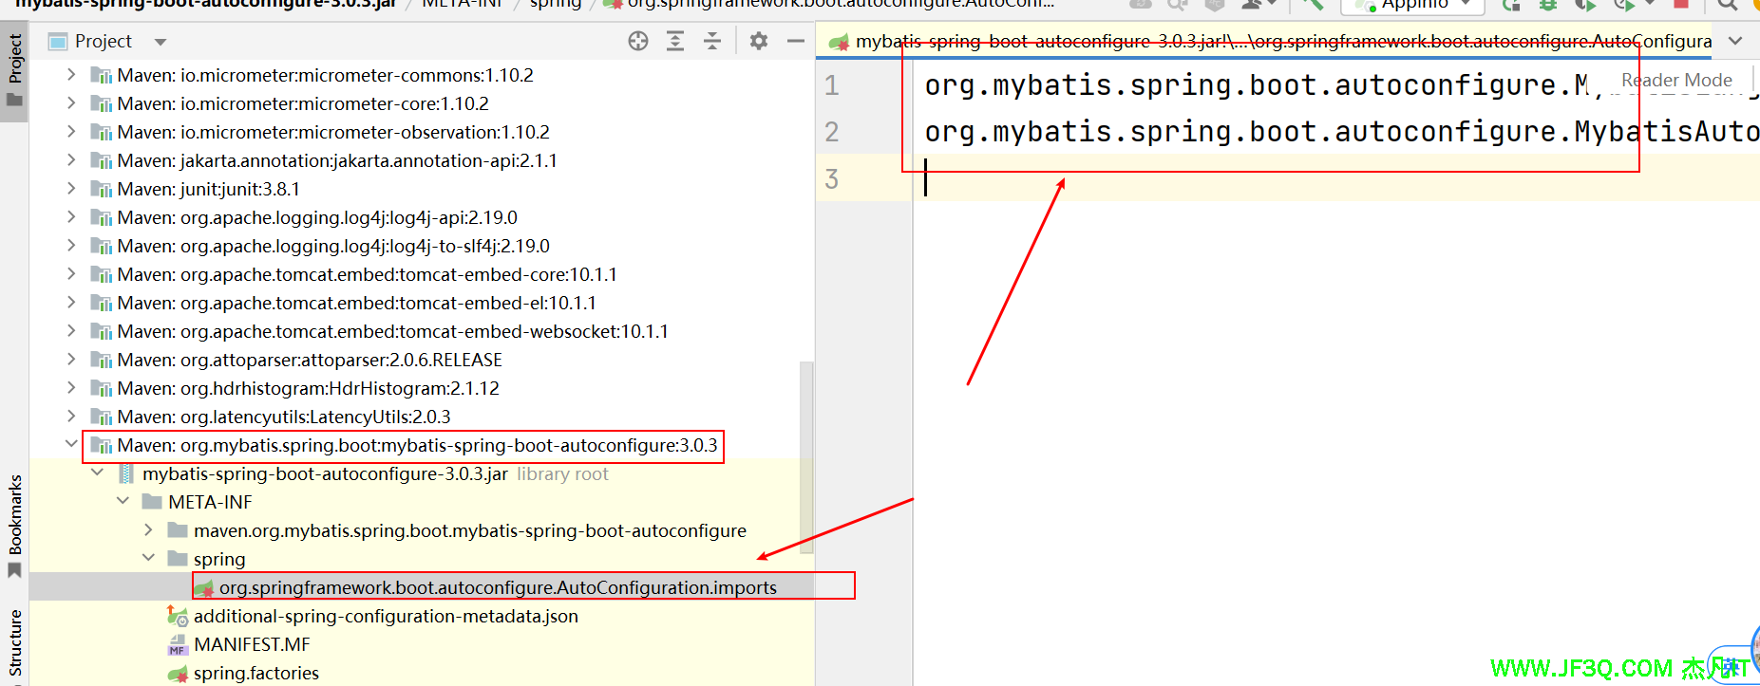Open MANIFEST.MF in the tree
This screenshot has height=686, width=1760.
click(251, 644)
